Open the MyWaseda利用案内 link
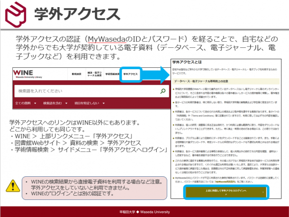This screenshot has height=217, width=289. pyautogui.click(x=226, y=181)
